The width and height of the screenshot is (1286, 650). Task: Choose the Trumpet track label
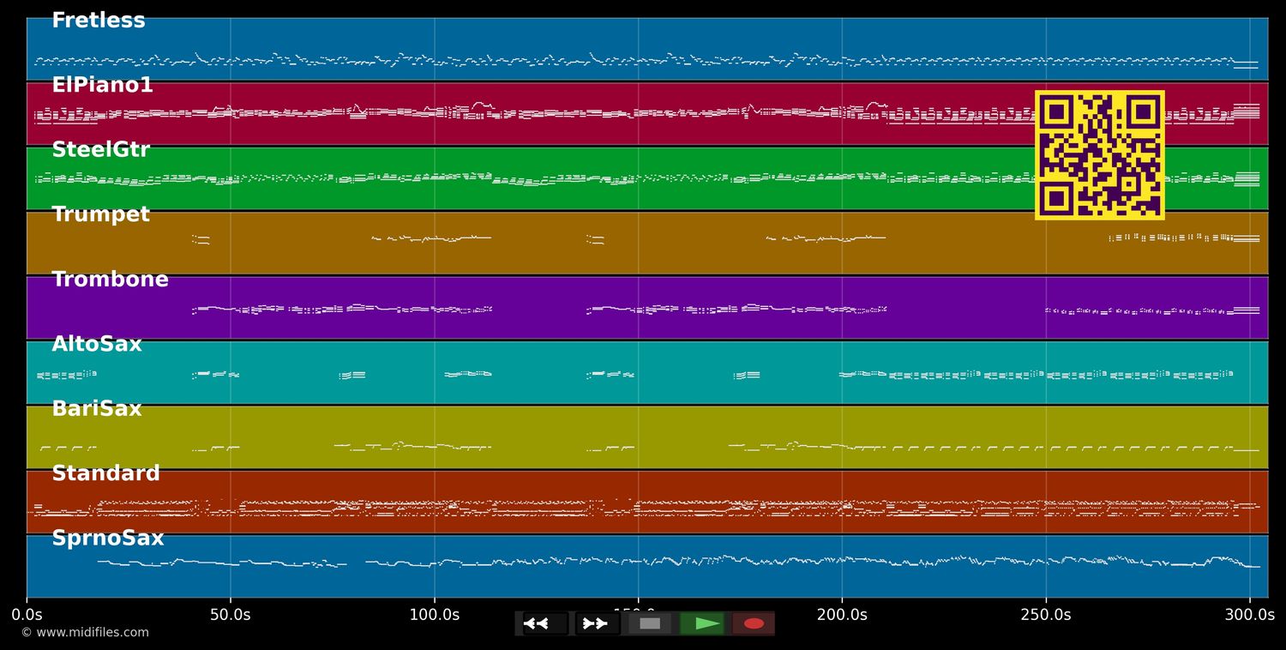click(x=100, y=215)
